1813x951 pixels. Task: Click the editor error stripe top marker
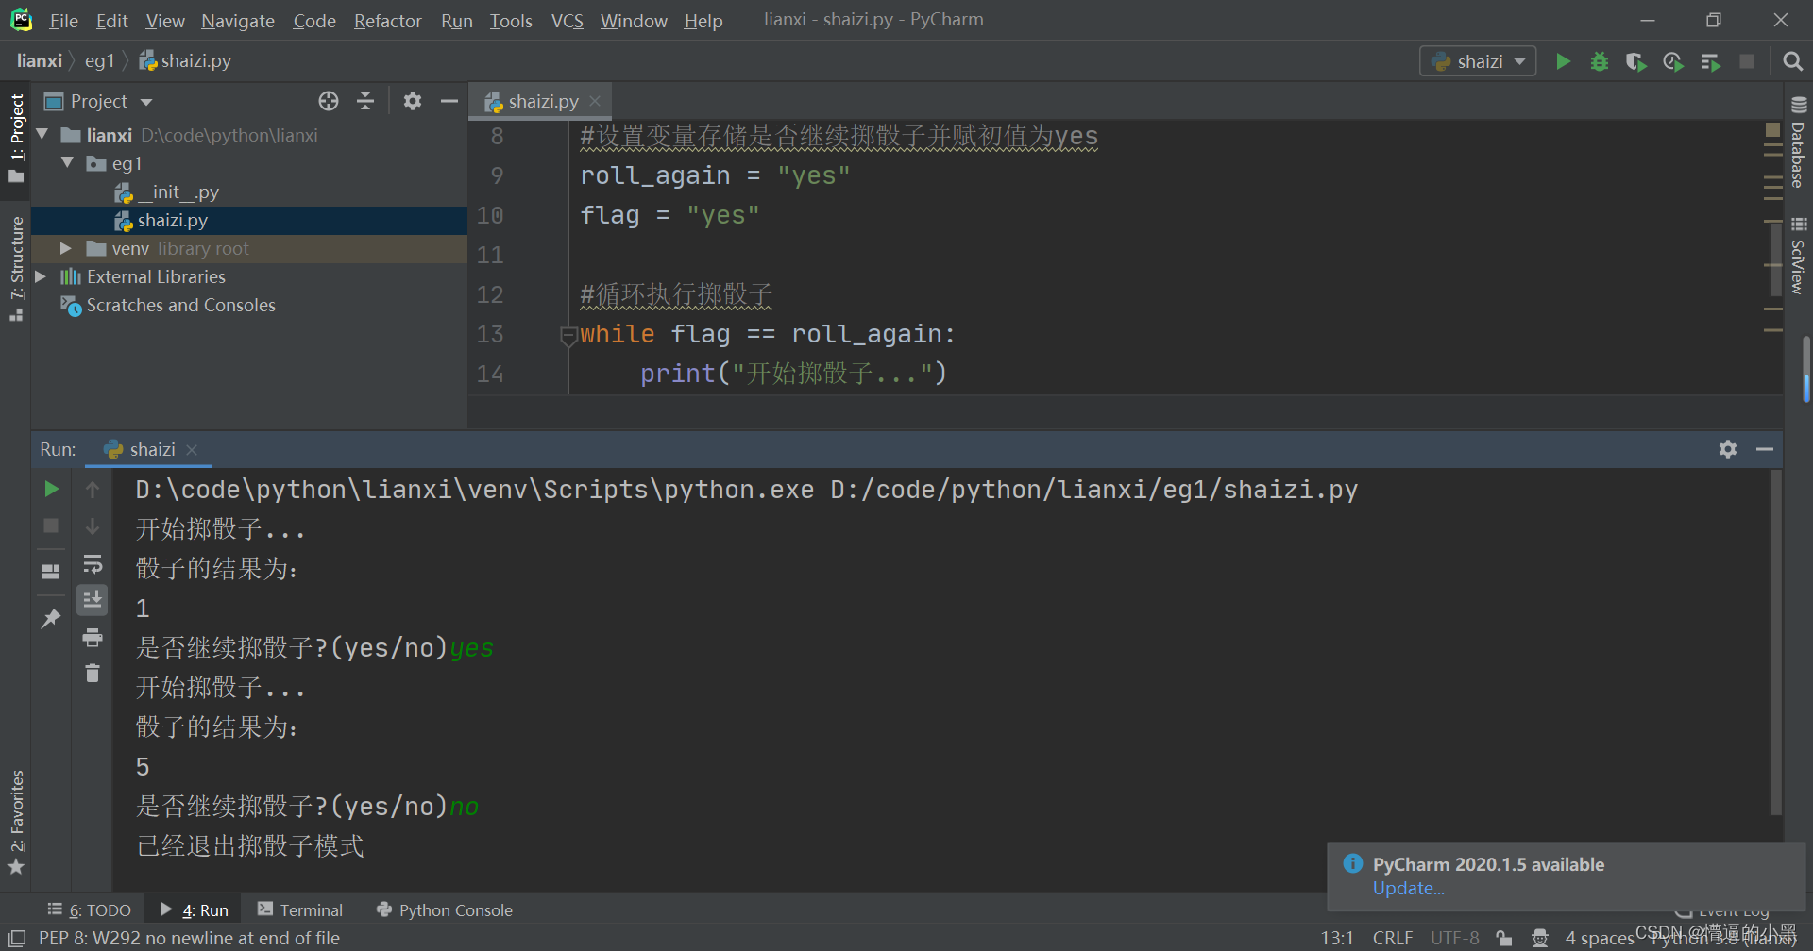click(x=1772, y=129)
